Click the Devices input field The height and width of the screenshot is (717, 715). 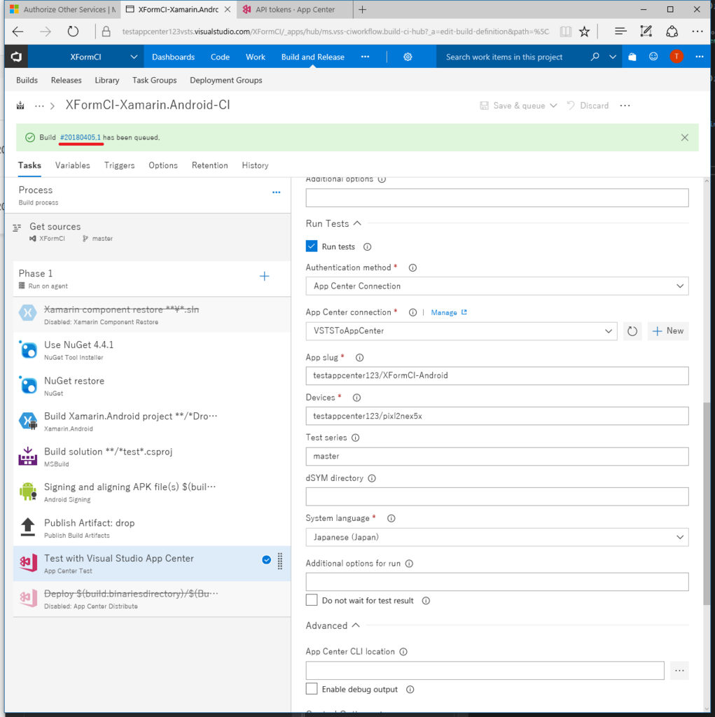tap(497, 416)
